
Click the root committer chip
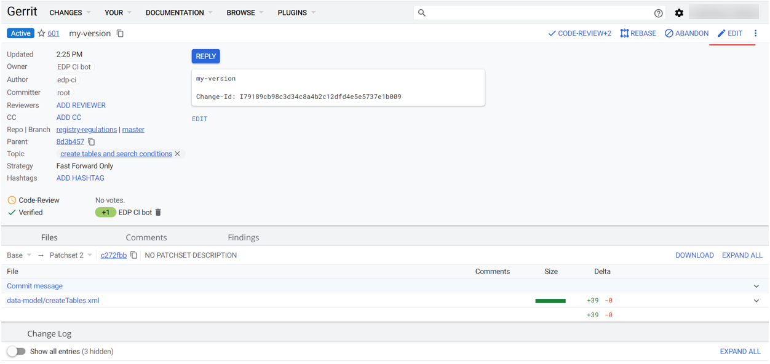63,93
